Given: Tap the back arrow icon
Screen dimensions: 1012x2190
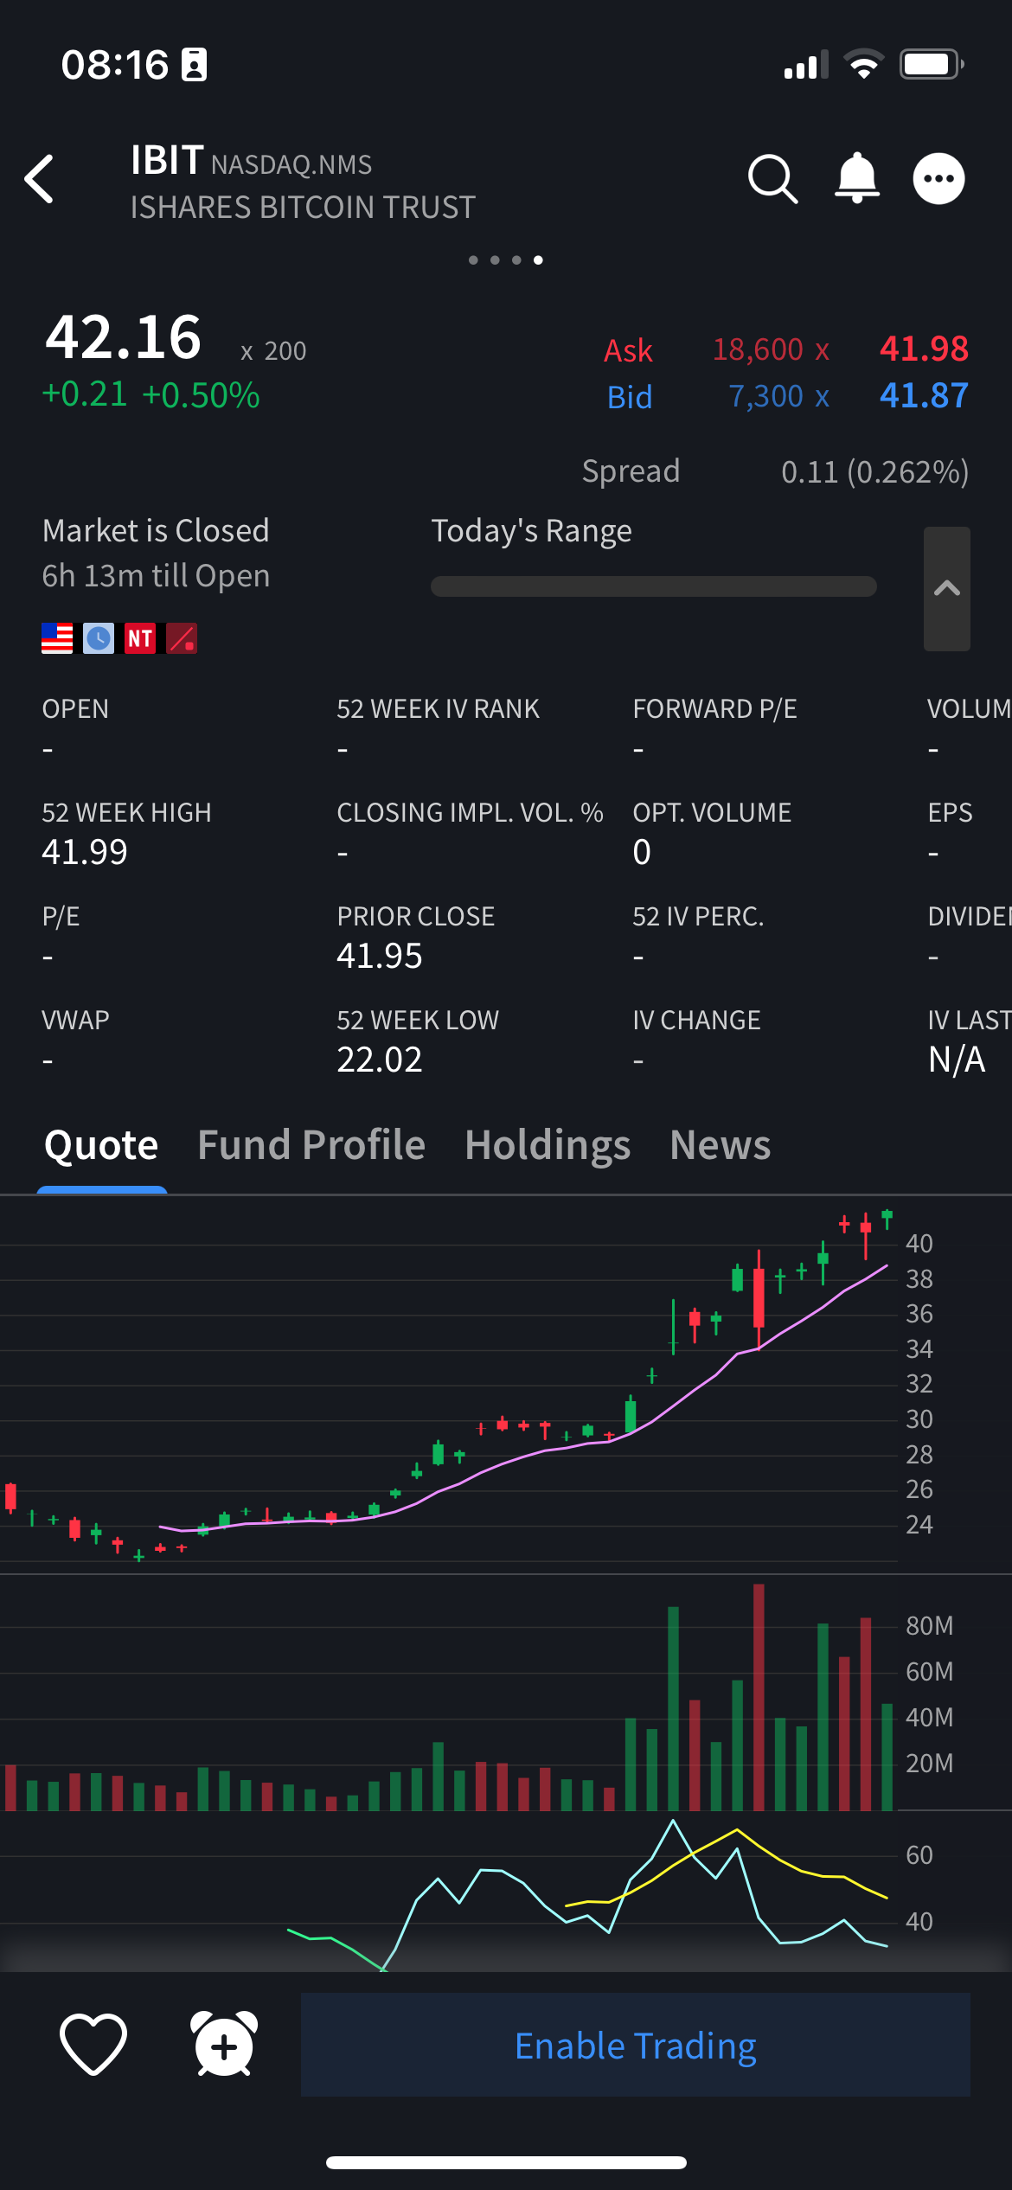Looking at the screenshot, I should 40,179.
